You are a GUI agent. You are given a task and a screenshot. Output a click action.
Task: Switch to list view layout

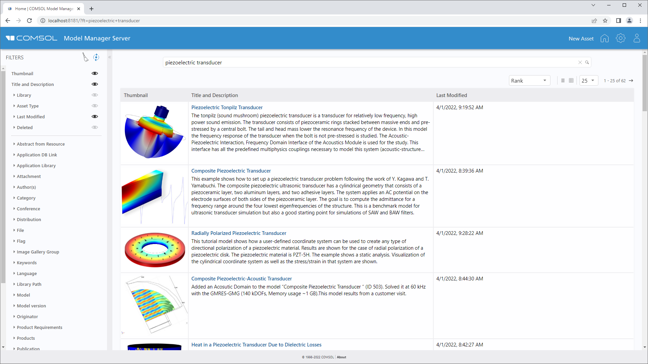[563, 81]
